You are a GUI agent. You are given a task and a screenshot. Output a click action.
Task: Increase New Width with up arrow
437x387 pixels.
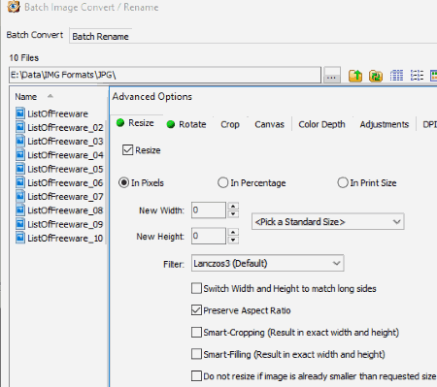[233, 206]
